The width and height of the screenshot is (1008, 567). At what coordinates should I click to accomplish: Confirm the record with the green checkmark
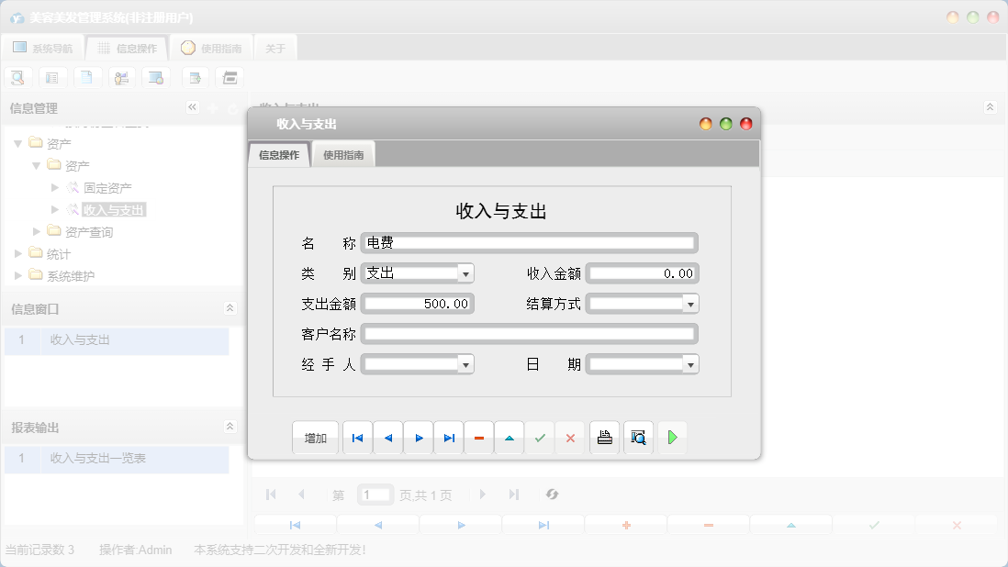click(x=540, y=438)
